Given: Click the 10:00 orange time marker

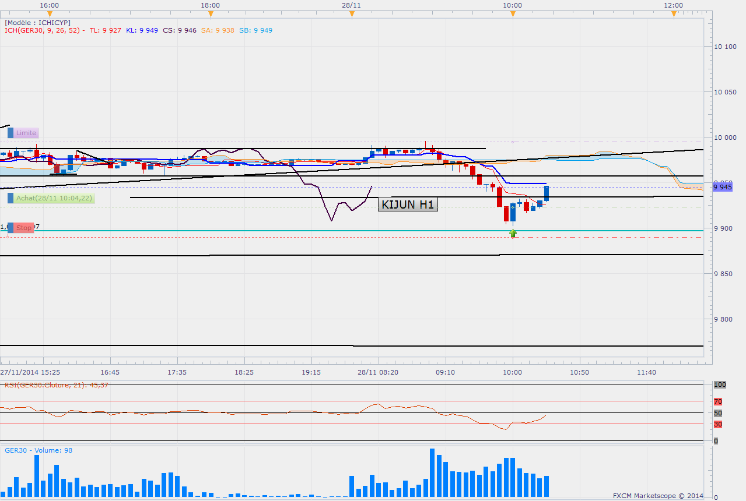Looking at the screenshot, I should point(512,13).
